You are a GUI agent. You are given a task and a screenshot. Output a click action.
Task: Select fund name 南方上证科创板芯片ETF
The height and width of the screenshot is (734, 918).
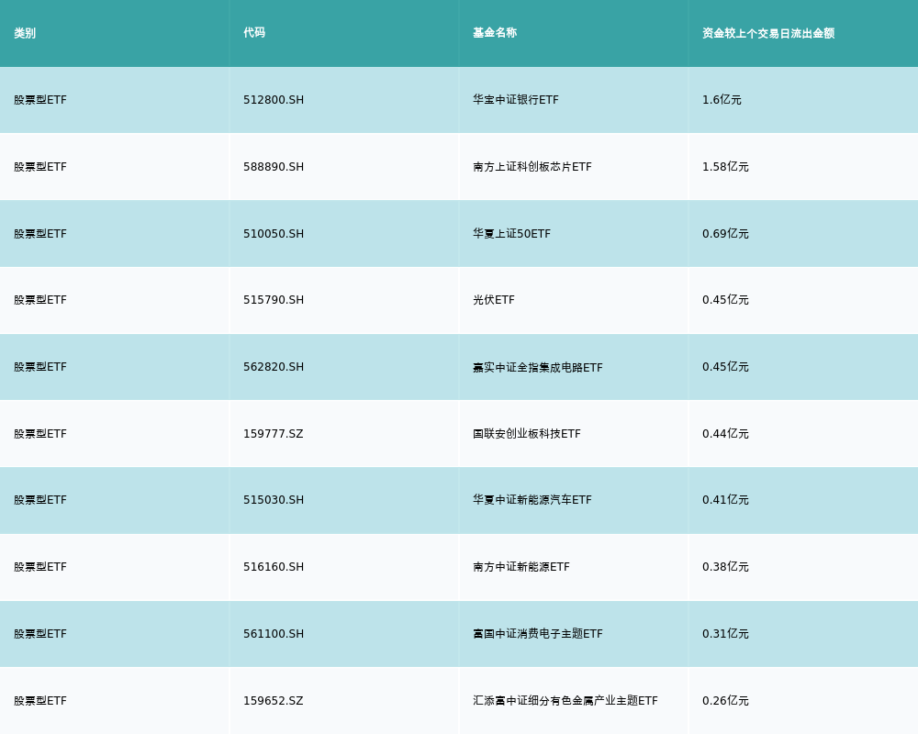pyautogui.click(x=532, y=167)
